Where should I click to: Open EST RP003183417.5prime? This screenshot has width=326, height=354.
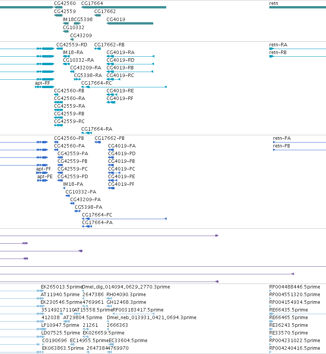click(138, 310)
